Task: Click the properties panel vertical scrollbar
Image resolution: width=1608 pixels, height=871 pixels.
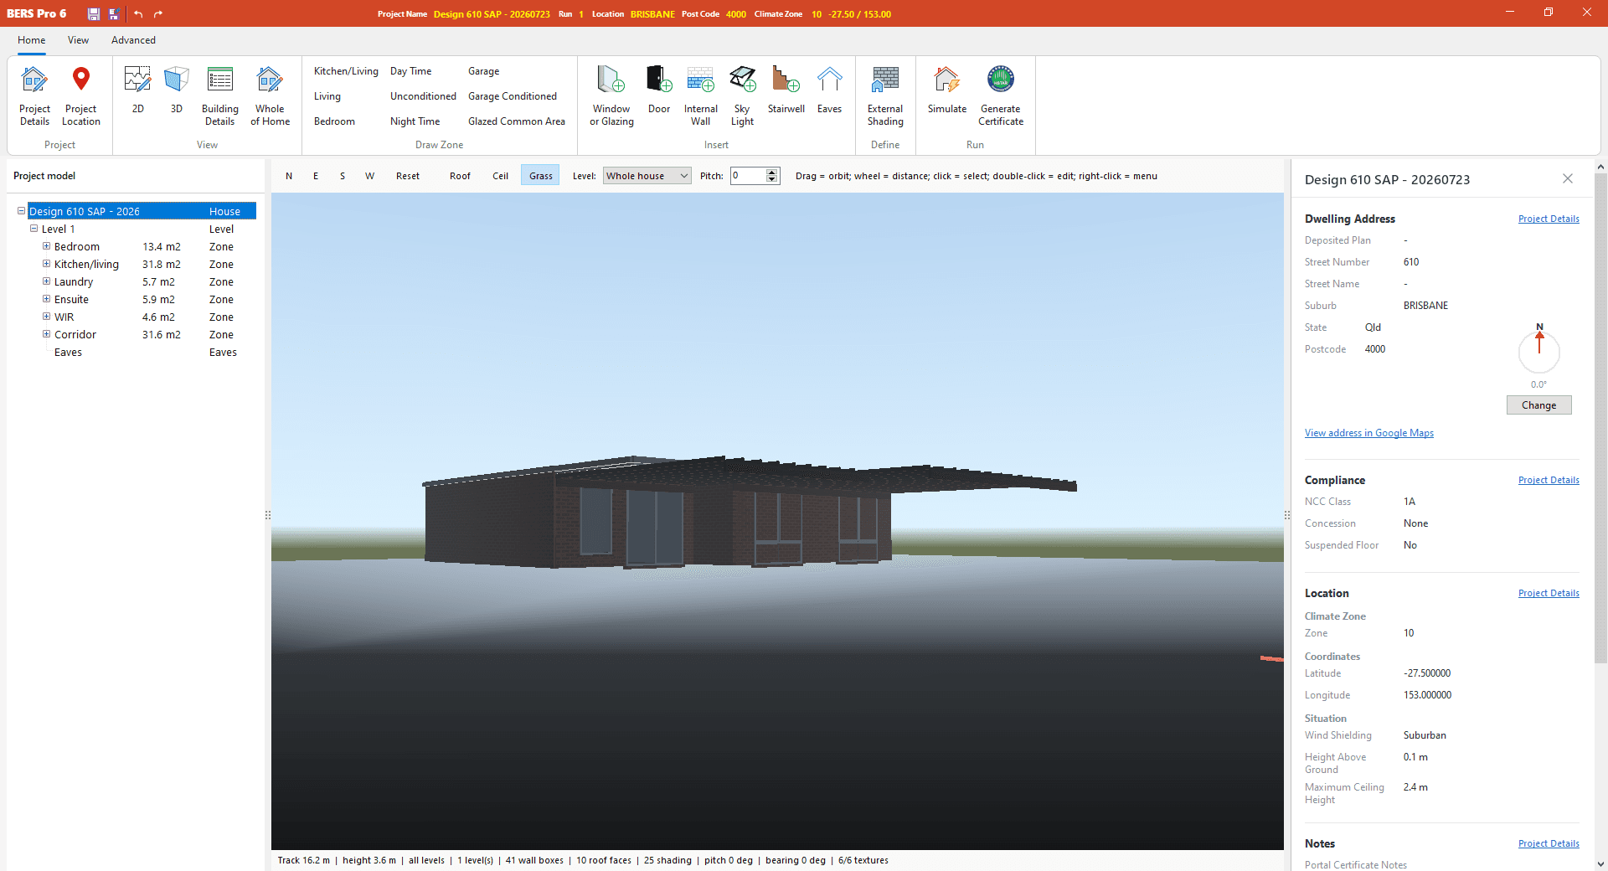Action: [1600, 419]
